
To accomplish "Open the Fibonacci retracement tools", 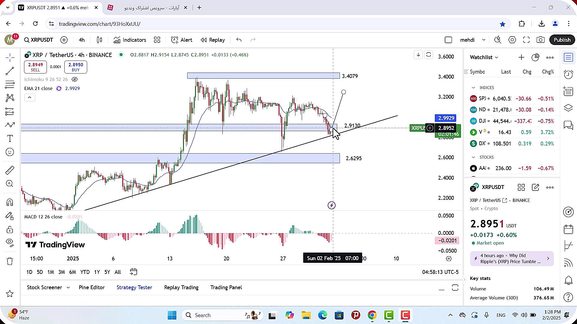I will (x=10, y=85).
